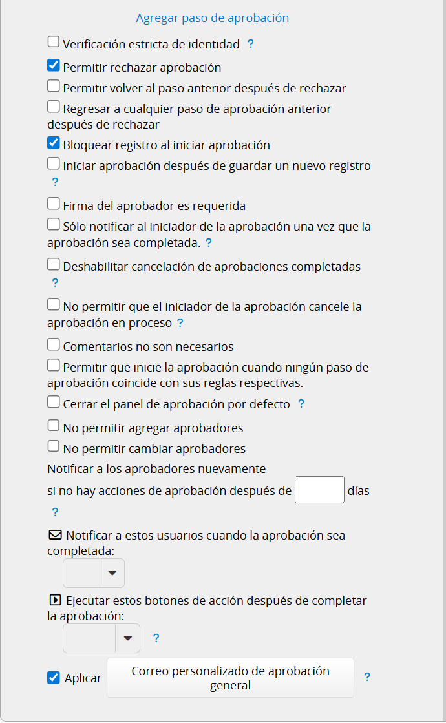Check Comentarios no son necesarios

click(x=54, y=345)
